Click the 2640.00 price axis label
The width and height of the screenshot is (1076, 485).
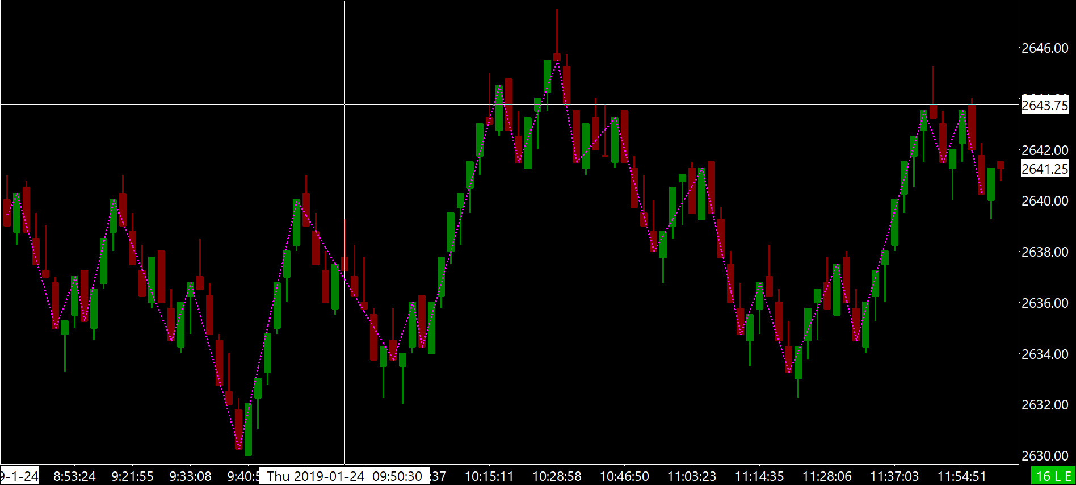click(1045, 201)
